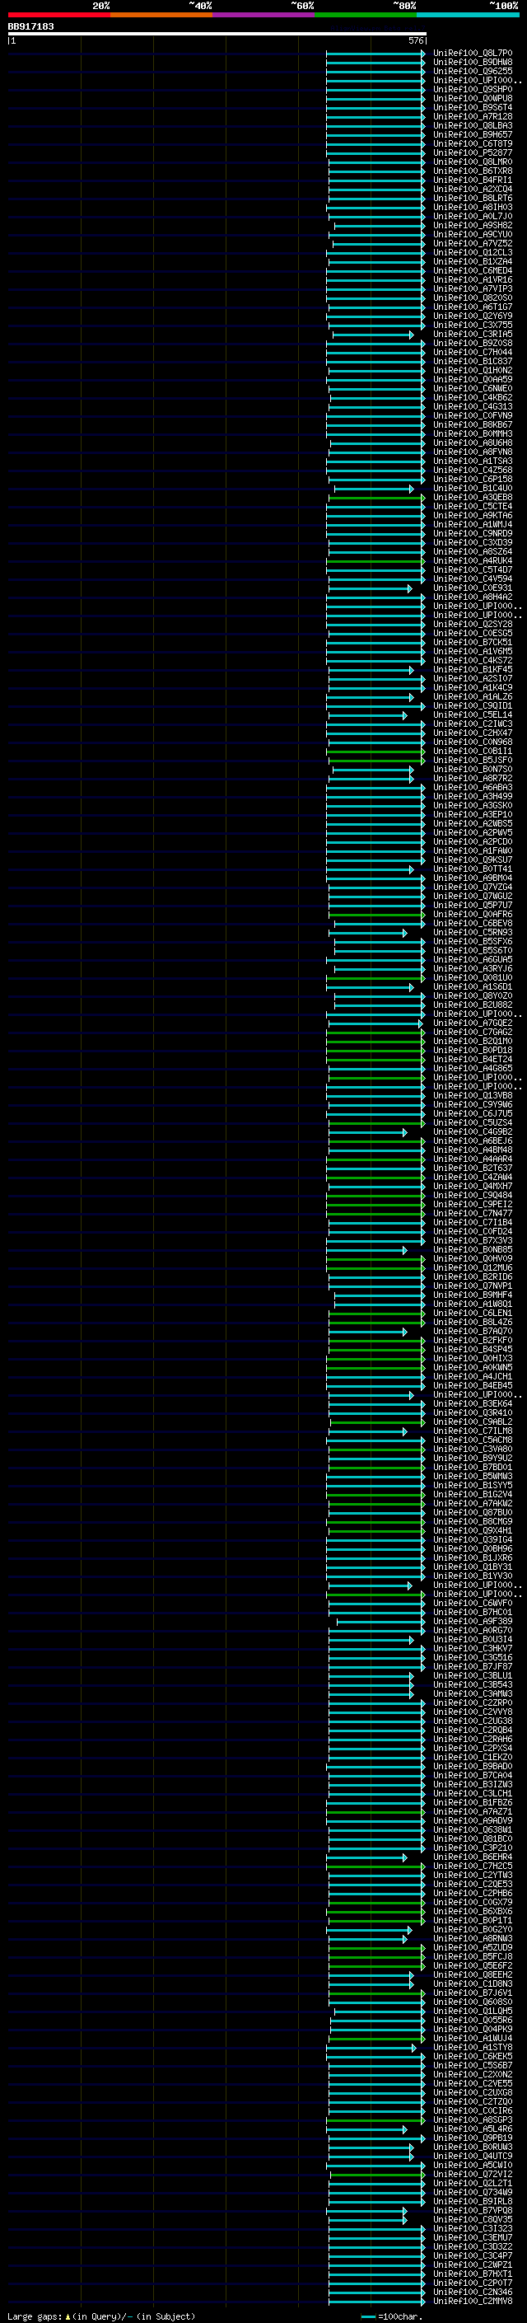This screenshot has height=2323, width=527.
Task: Click hit label UniRef100_Q0WPU8
Action: [472, 98]
